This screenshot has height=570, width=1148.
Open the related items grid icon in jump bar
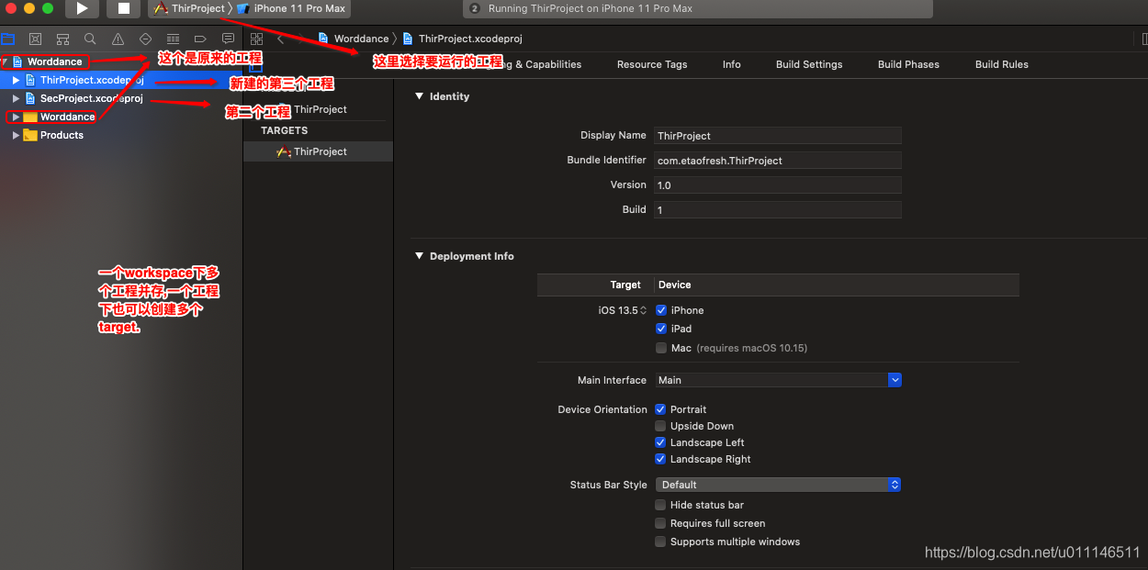click(x=256, y=39)
